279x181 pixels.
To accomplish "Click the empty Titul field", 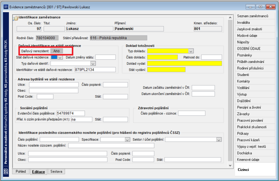I will point(54,29).
